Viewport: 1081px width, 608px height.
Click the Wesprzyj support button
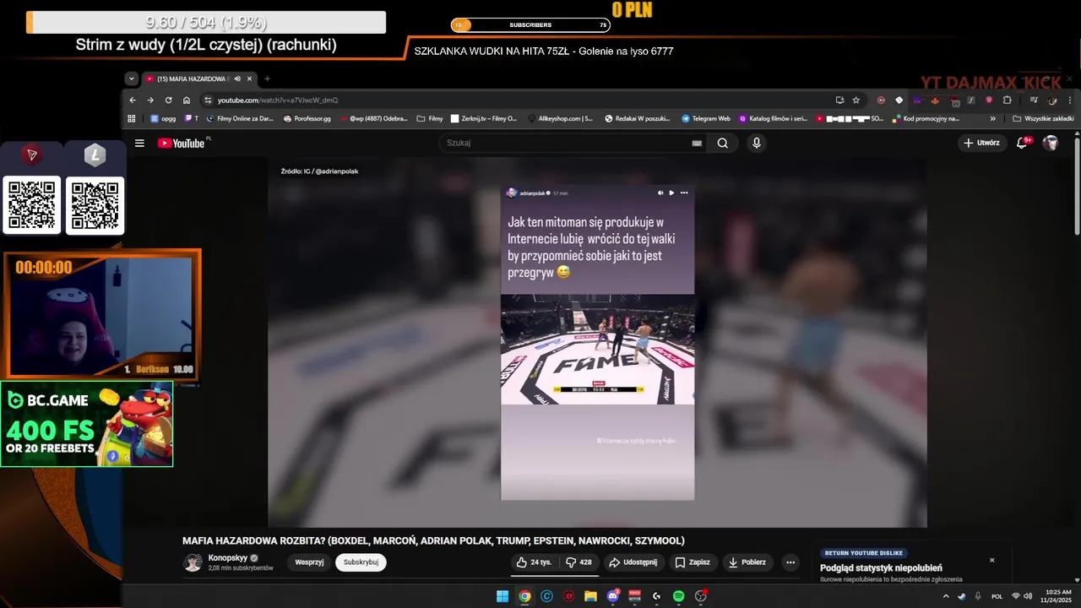309,562
